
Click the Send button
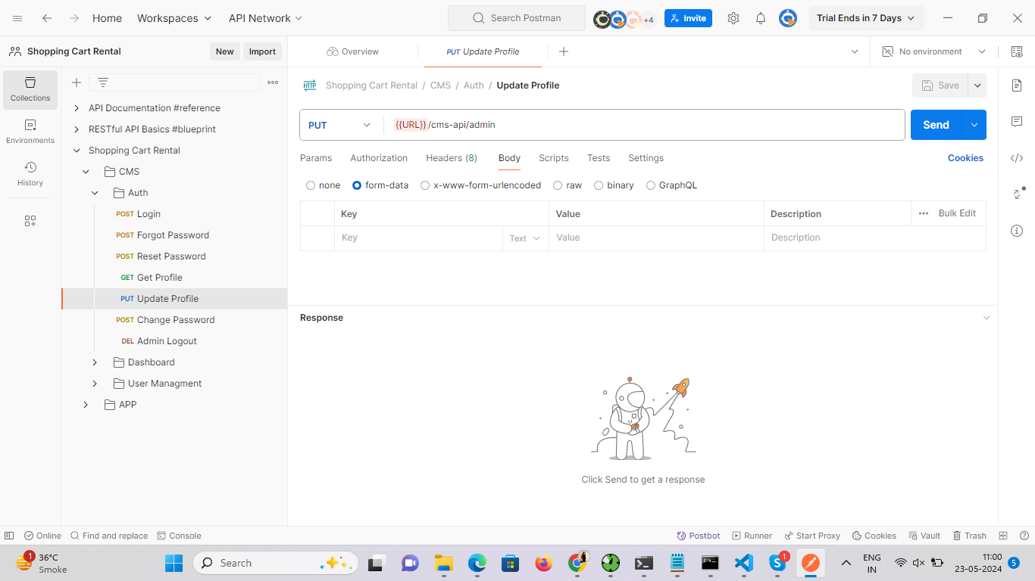coord(937,125)
